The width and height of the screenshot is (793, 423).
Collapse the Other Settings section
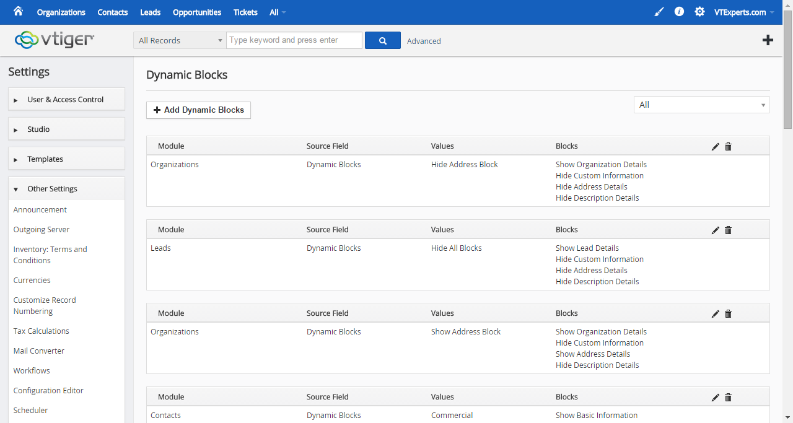tap(66, 188)
